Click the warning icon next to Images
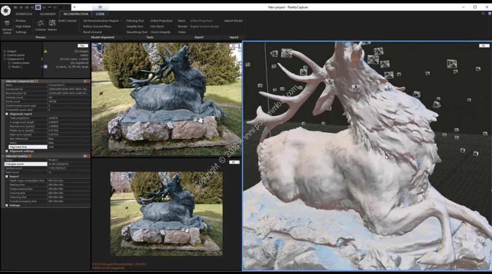 (46, 51)
